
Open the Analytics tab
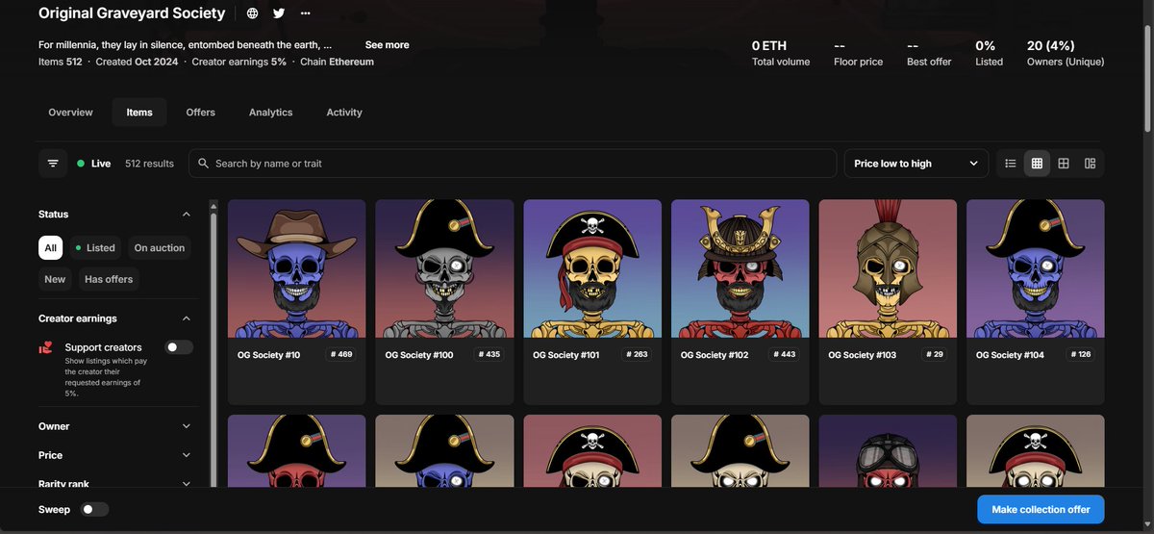point(271,113)
